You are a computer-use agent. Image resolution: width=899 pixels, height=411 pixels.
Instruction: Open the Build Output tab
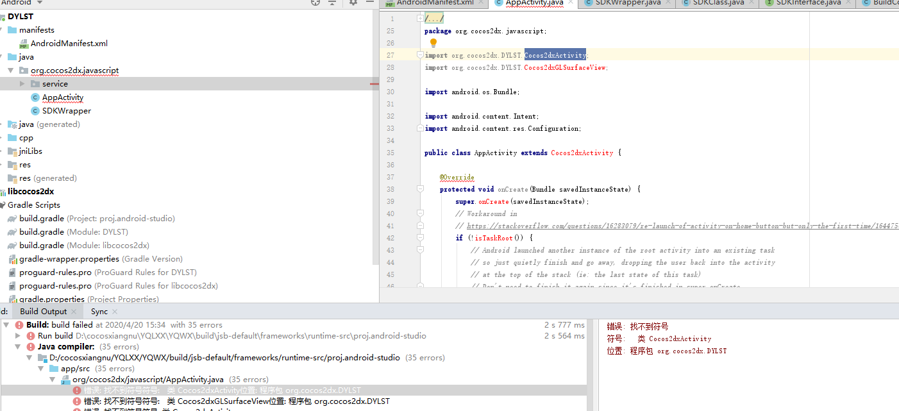(43, 312)
